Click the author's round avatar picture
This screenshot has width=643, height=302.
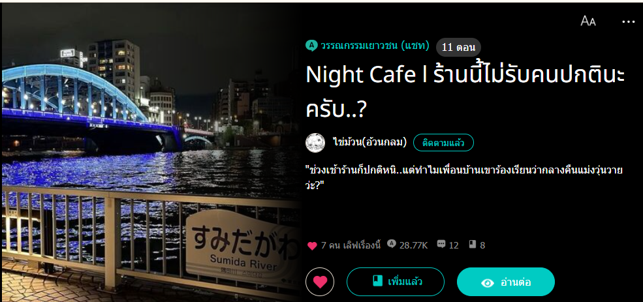(315, 143)
